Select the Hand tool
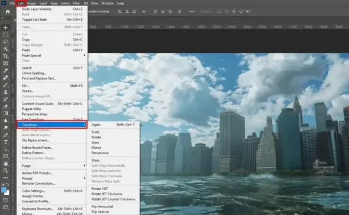 pos(6,163)
